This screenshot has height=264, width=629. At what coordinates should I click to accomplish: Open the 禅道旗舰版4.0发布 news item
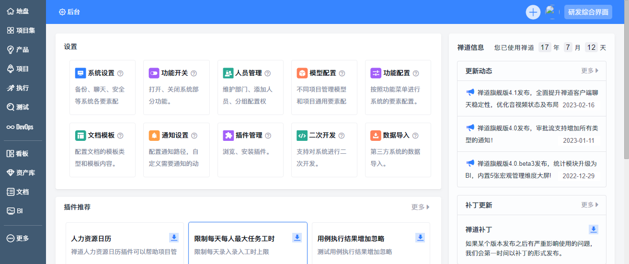click(532, 134)
